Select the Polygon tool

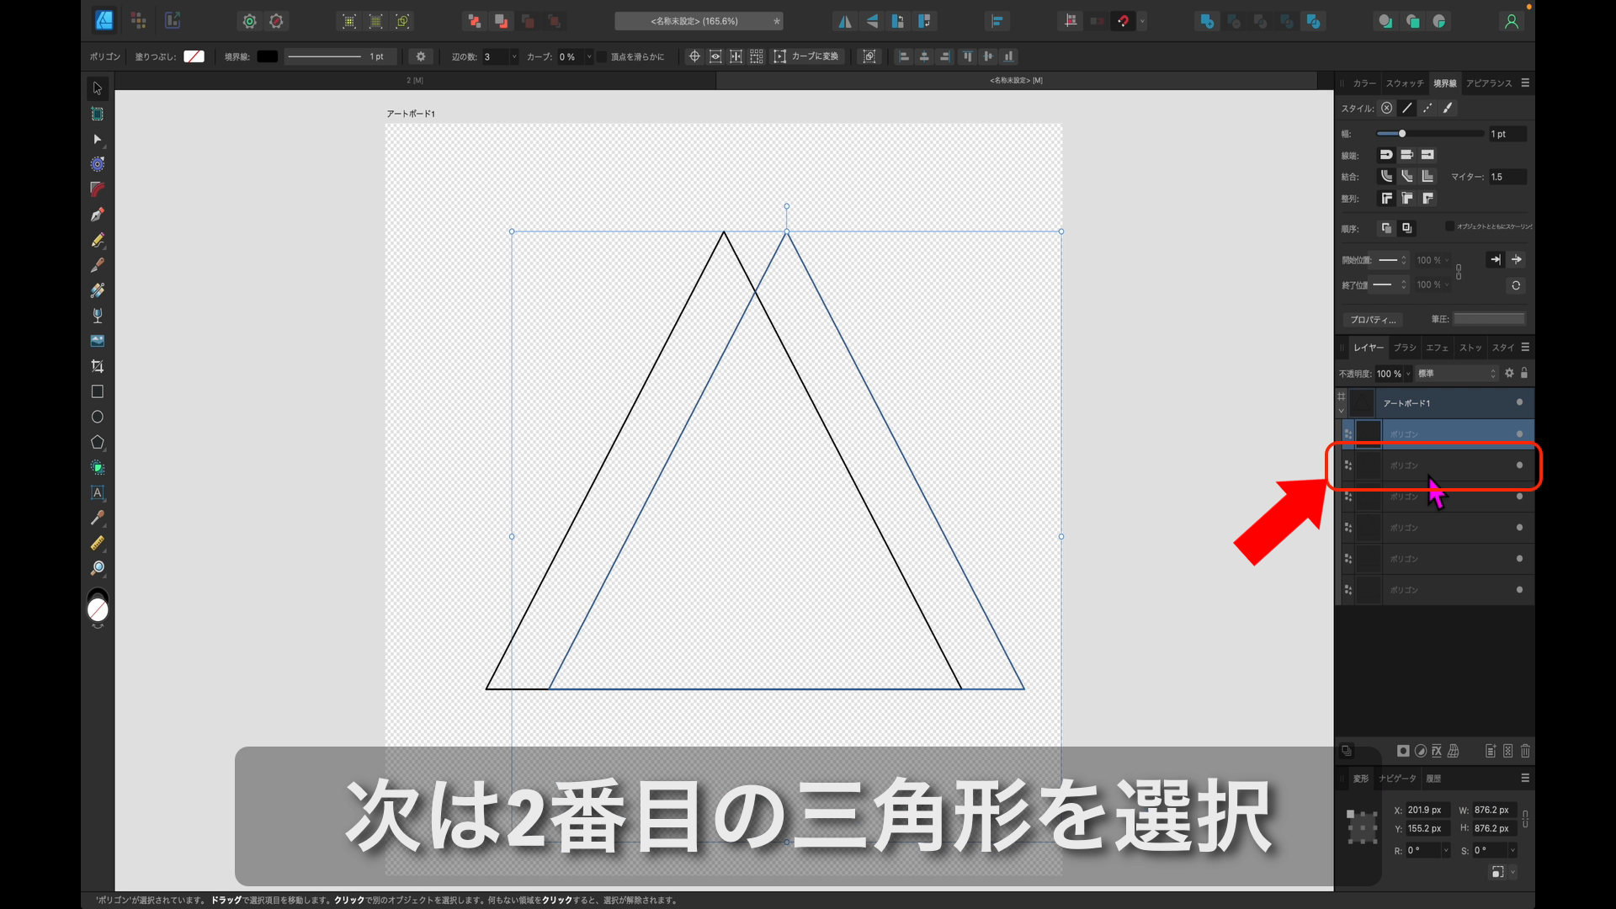[97, 442]
